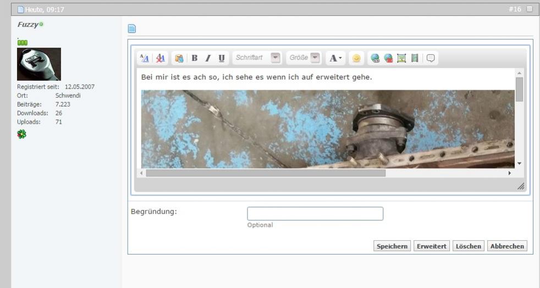Toggle underline formatting

(221, 58)
